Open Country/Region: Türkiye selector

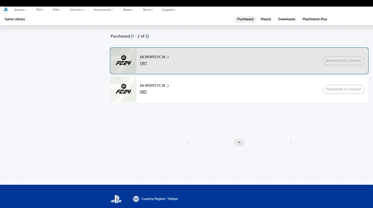tap(159, 199)
